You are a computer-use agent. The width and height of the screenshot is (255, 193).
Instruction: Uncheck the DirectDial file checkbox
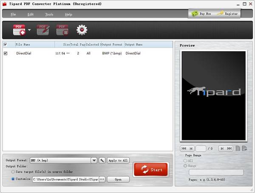point(6,53)
